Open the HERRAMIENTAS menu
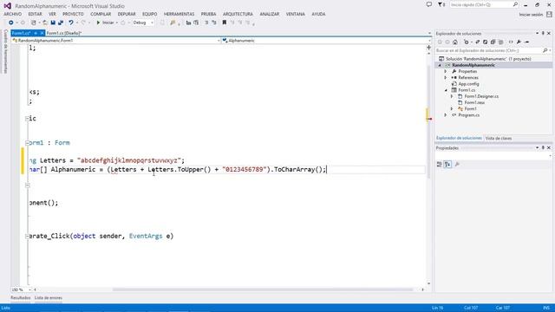The height and width of the screenshot is (312, 555). tap(179, 14)
